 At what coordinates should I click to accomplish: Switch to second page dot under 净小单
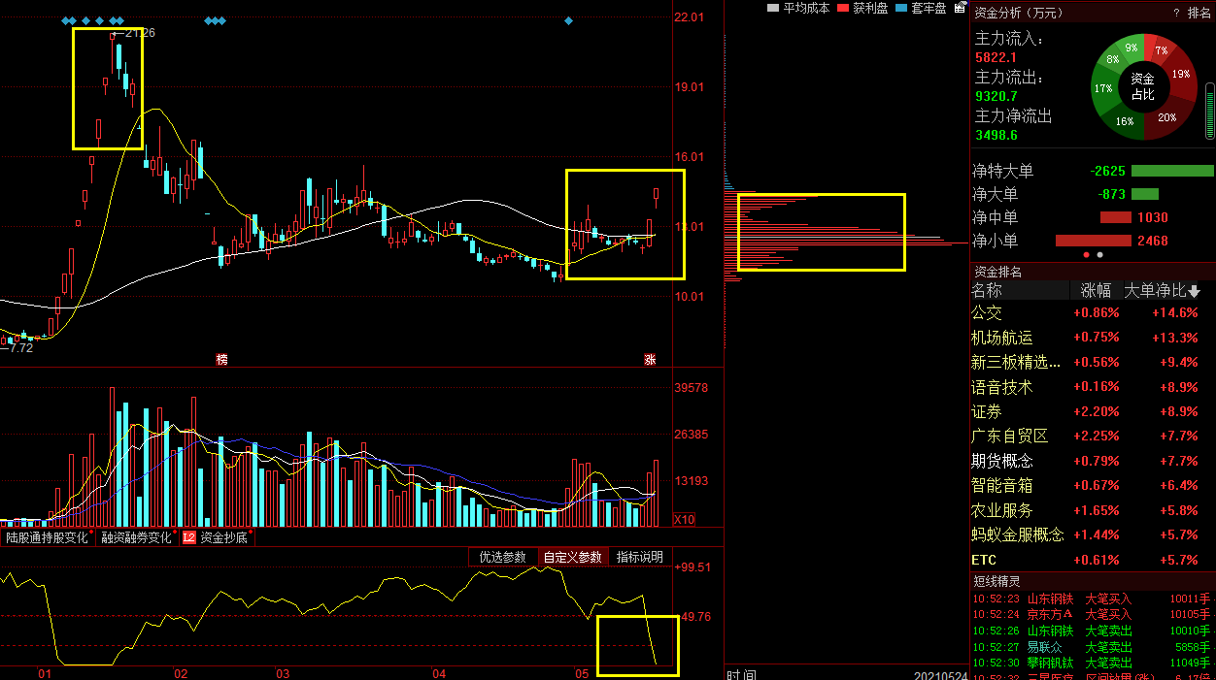(1099, 255)
